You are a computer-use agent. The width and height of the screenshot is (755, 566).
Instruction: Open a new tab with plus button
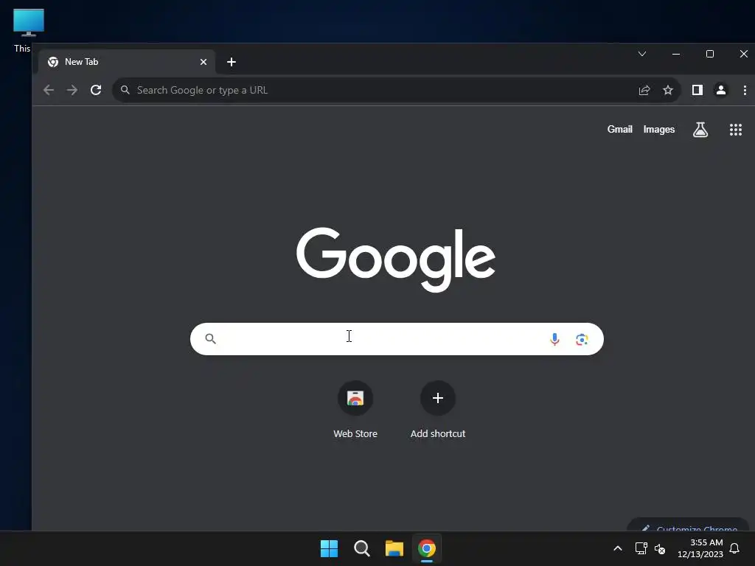(231, 62)
